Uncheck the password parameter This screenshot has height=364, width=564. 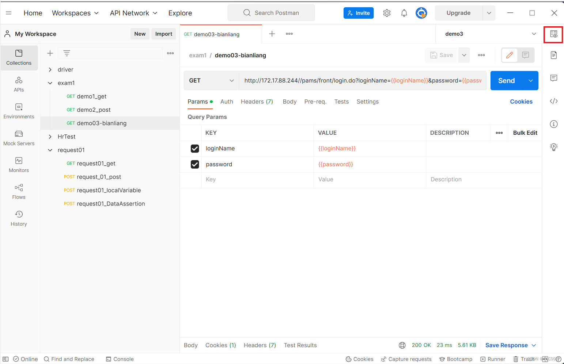(195, 164)
